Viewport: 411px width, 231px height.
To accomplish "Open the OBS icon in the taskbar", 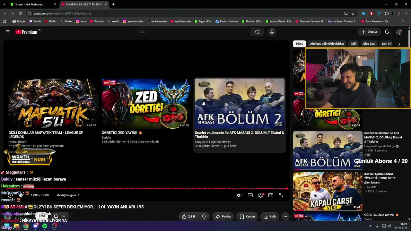I will (54, 226).
